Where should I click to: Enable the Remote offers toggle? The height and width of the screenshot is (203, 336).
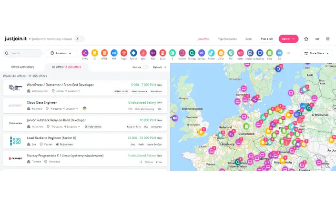tap(146, 67)
